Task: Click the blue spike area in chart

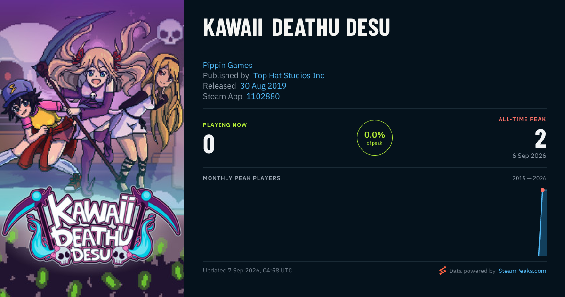Action: tap(543, 226)
